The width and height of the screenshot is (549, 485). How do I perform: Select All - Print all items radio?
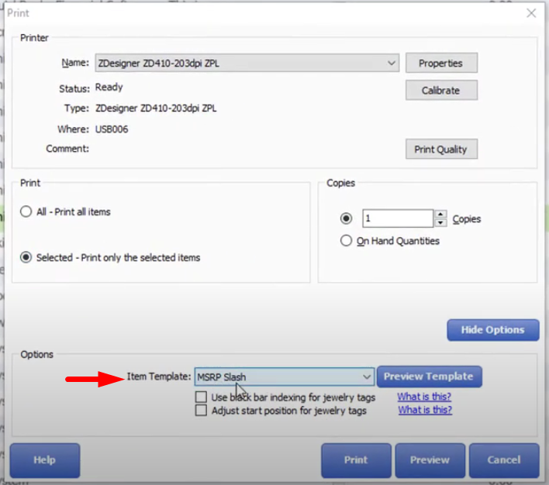coord(26,212)
